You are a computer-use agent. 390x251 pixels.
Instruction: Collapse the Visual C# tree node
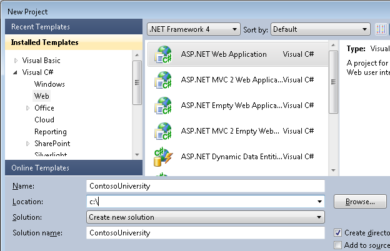click(x=16, y=72)
